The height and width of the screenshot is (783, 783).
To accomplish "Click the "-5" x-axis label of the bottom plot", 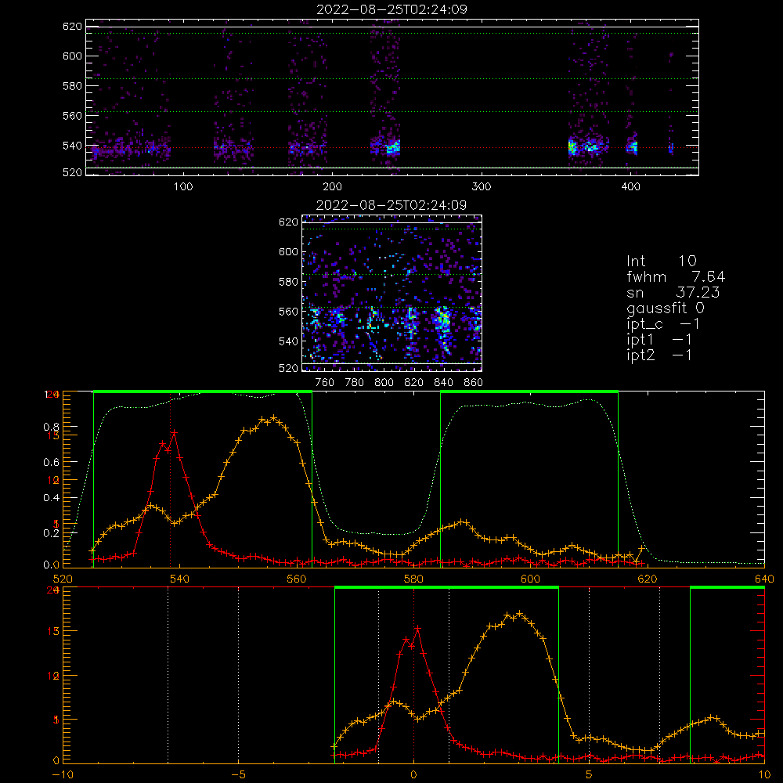I will coord(239,775).
